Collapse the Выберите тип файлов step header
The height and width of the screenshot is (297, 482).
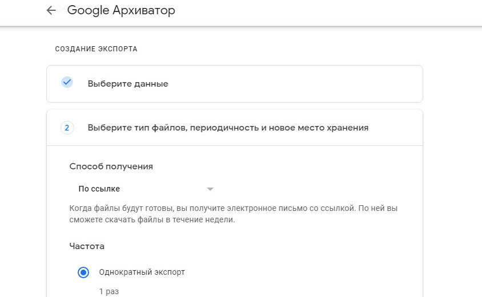[x=235, y=128]
